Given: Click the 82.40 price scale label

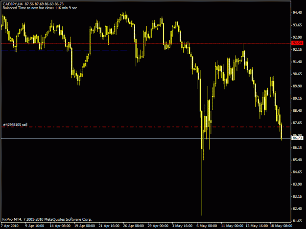Looking at the screenshot, I should point(297,209).
